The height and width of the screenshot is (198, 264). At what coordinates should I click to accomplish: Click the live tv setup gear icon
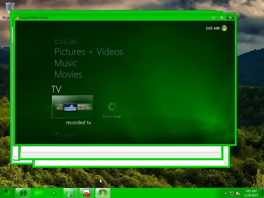[112, 107]
